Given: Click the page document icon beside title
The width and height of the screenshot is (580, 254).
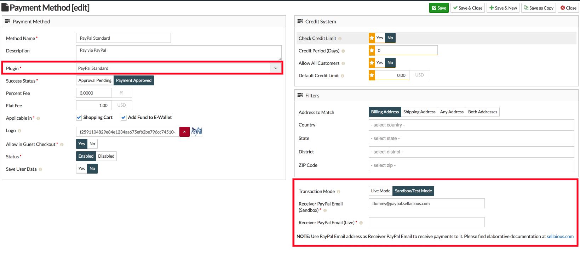Looking at the screenshot, I should [x=5, y=7].
